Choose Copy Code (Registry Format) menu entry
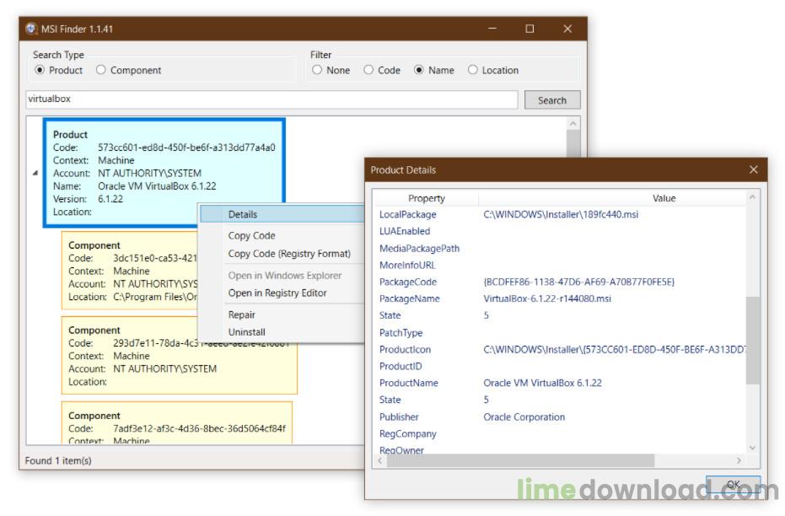The image size is (785, 516). (289, 254)
